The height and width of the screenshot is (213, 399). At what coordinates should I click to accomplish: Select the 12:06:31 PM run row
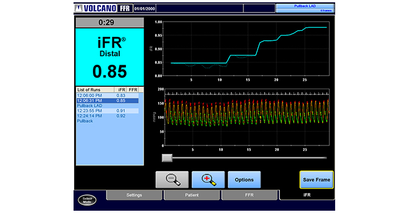coord(108,101)
